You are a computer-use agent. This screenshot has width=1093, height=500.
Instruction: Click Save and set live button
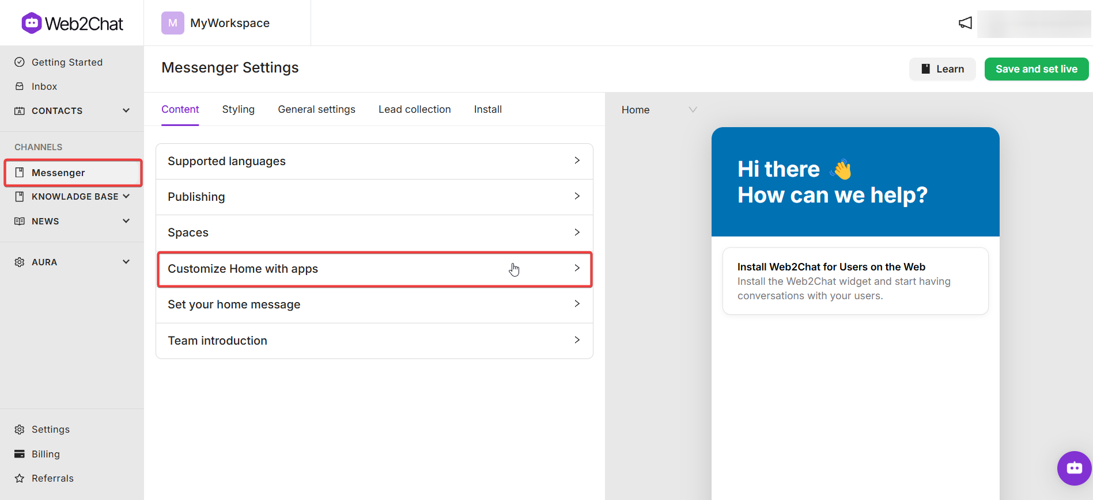coord(1037,69)
